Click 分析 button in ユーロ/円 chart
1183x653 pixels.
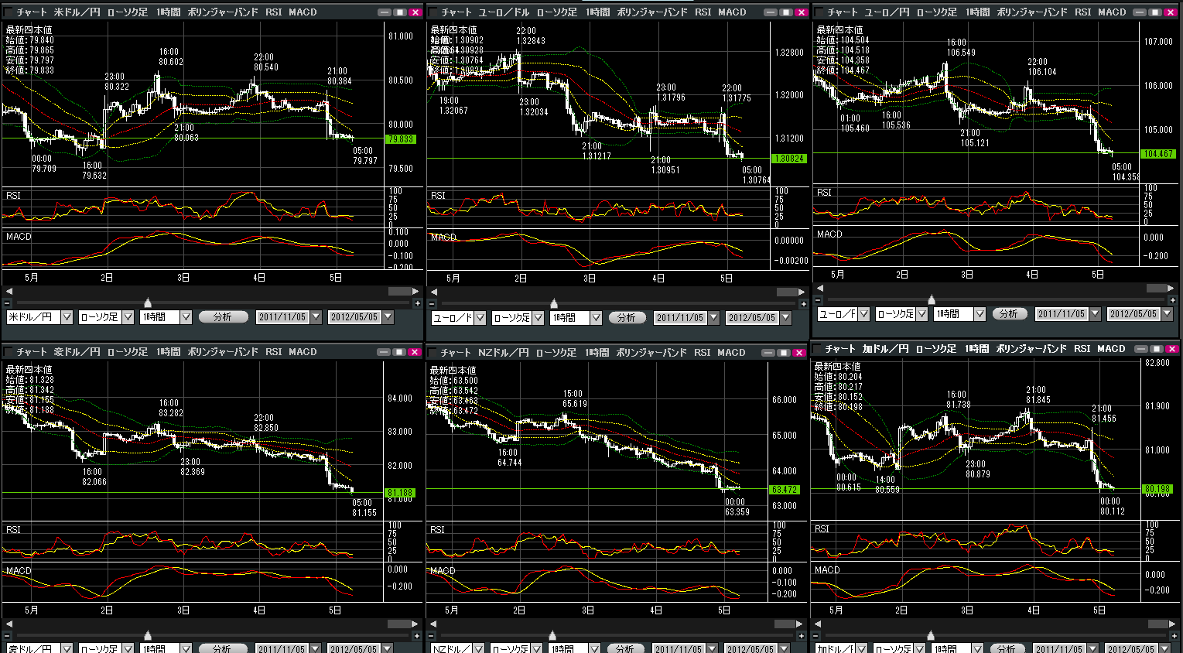1009,314
